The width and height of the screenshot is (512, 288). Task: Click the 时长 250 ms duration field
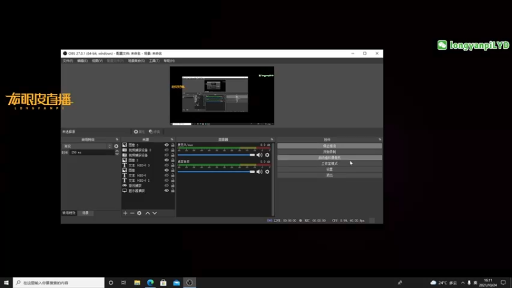92,152
